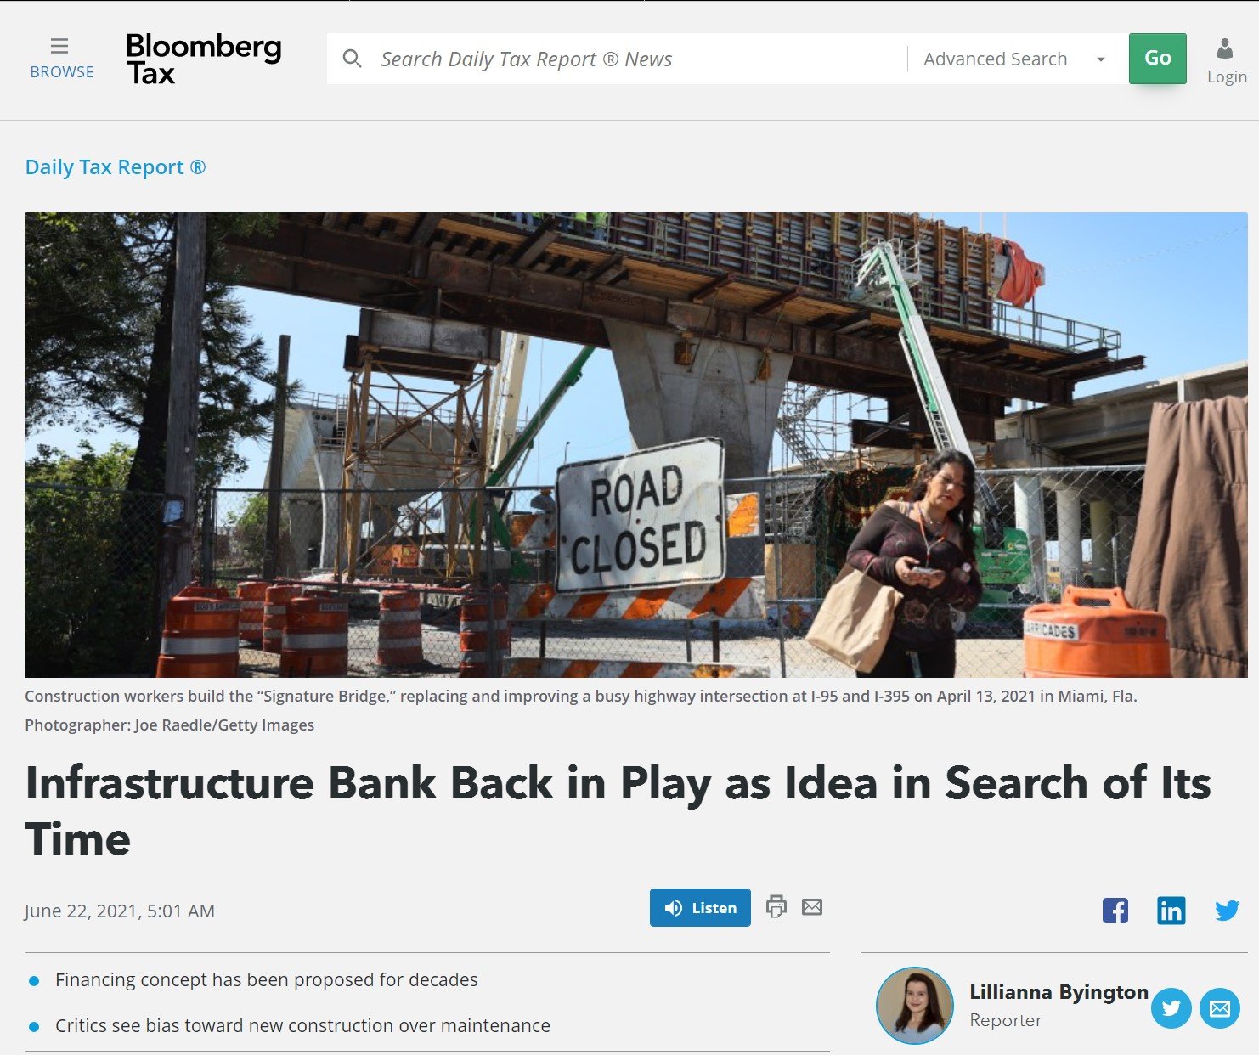The image size is (1259, 1055).
Task: Open the Signature Bridge article photo
Action: point(635,444)
